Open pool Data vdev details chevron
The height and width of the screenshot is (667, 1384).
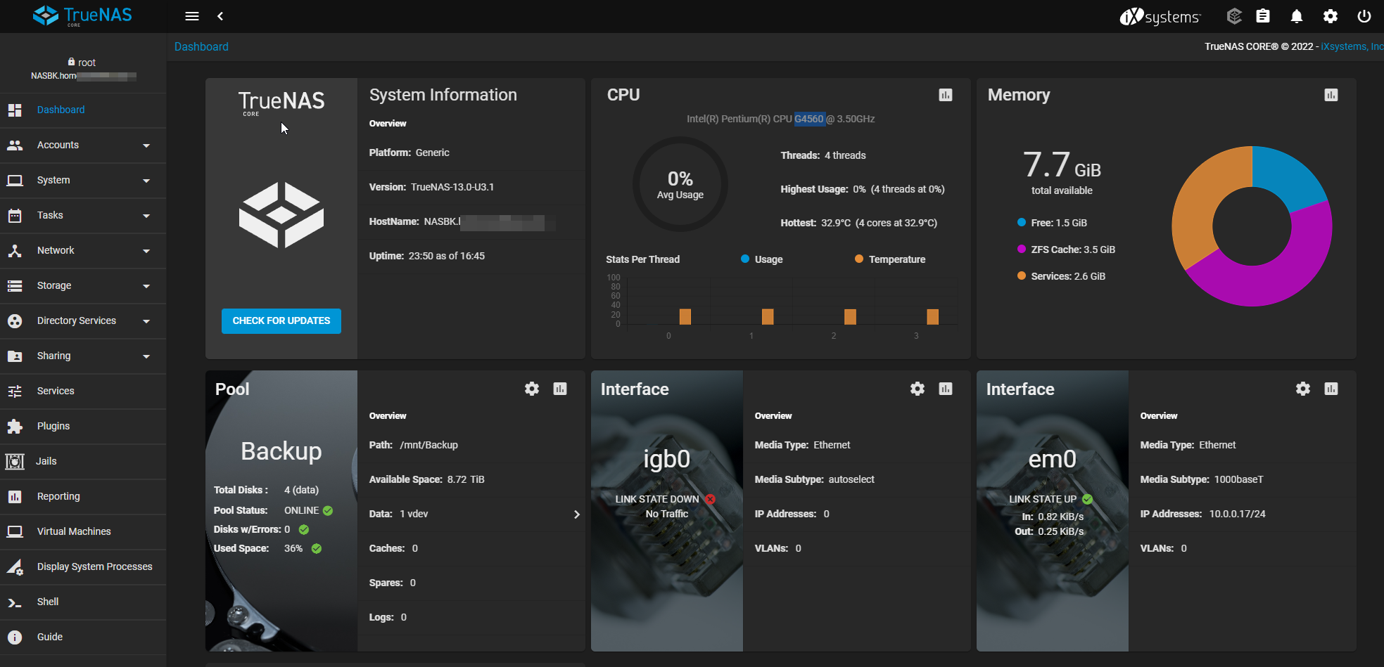point(576,514)
